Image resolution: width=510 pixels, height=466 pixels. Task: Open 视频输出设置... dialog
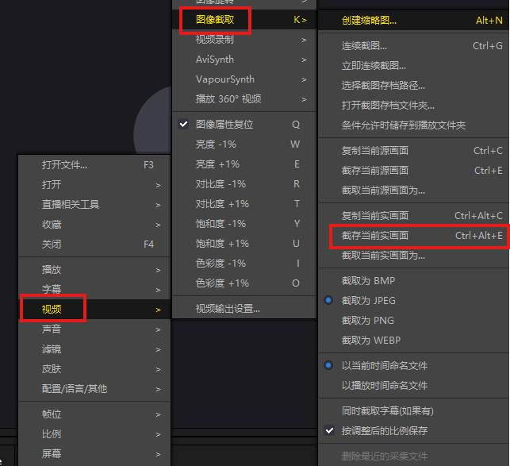[244, 308]
